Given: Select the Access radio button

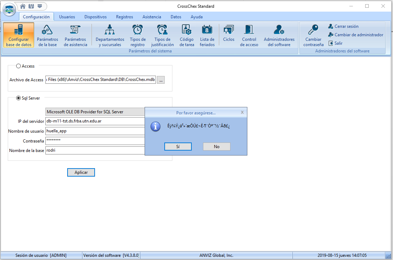Looking at the screenshot, I should coord(18,66).
